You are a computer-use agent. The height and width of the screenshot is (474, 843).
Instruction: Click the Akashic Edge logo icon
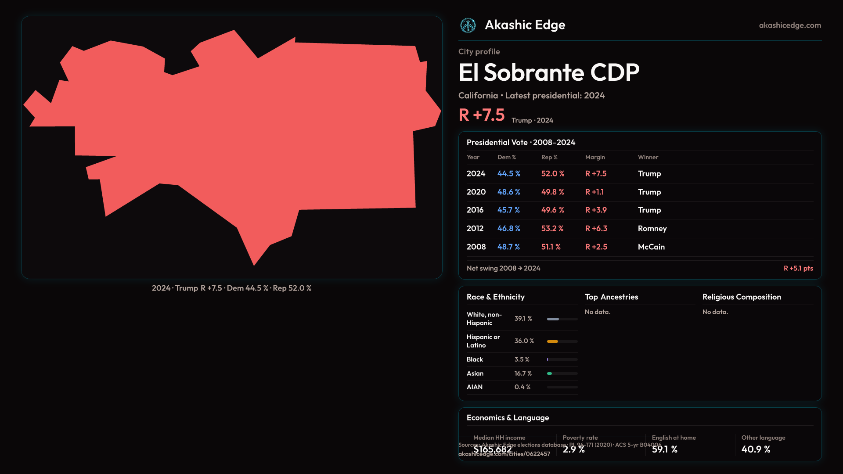point(468,25)
